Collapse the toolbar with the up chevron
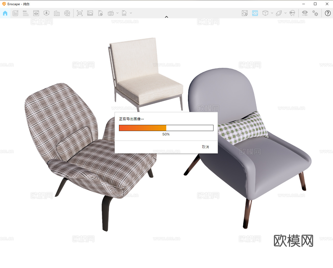The height and width of the screenshot is (268, 333). (x=166, y=17)
